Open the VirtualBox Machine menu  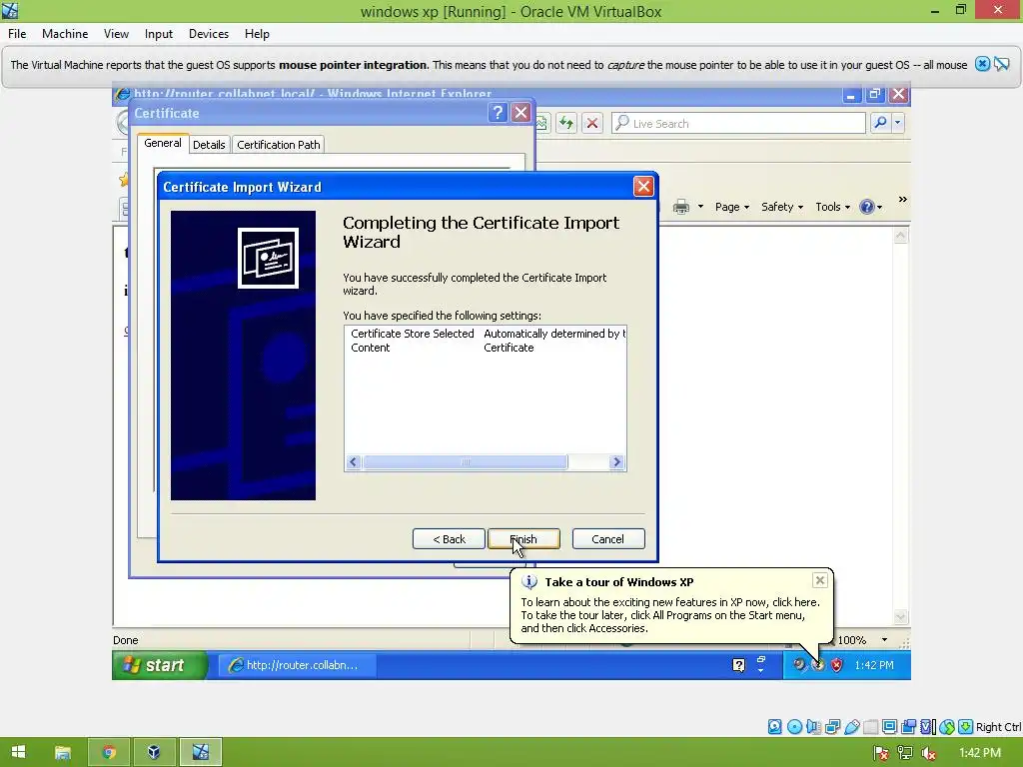click(65, 34)
